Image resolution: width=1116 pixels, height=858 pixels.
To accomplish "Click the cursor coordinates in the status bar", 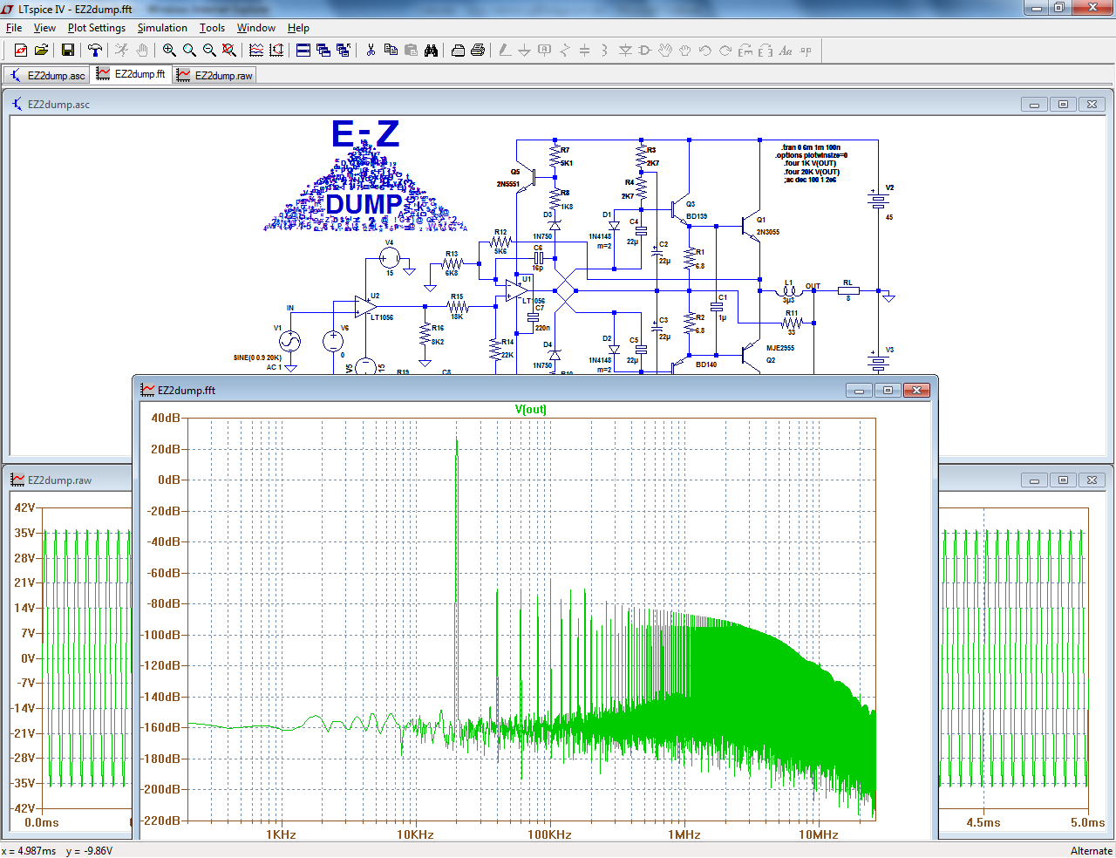I will tap(58, 850).
